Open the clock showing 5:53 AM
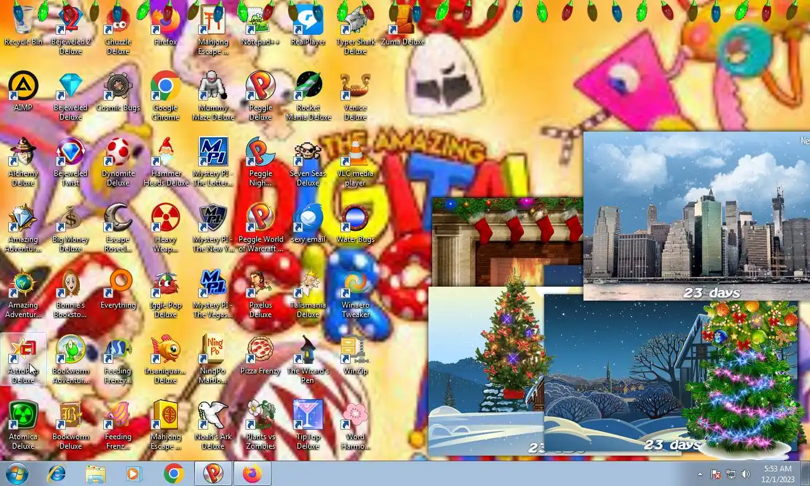The width and height of the screenshot is (810, 486). pos(778,473)
